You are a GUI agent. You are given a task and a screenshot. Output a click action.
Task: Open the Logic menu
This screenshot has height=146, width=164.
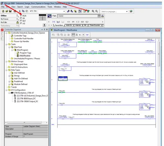pos(27,7)
